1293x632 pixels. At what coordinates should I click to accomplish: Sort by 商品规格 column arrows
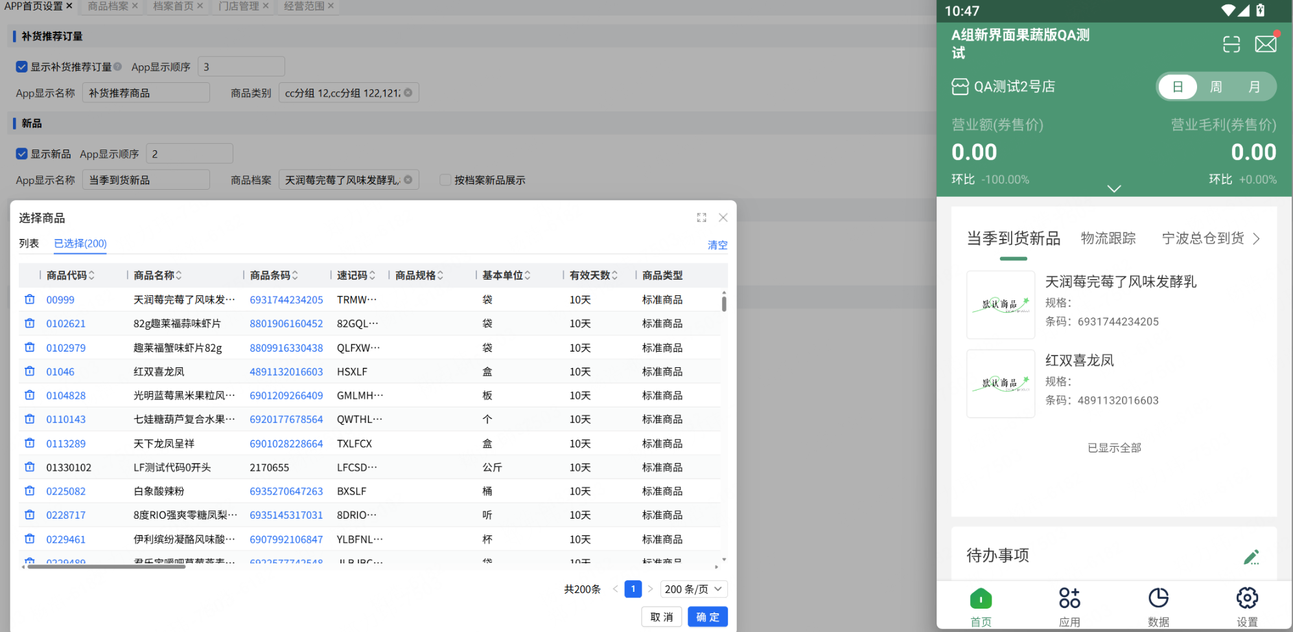pyautogui.click(x=440, y=275)
